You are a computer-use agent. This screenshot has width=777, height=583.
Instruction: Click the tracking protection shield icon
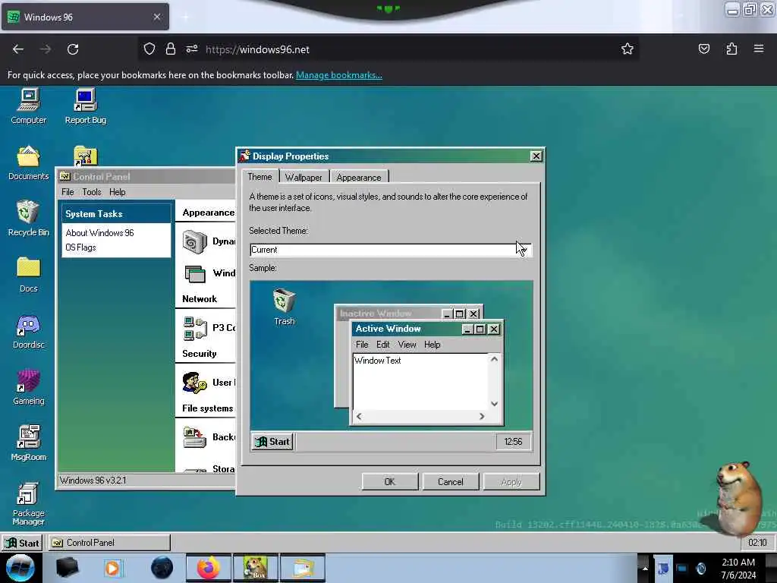point(149,49)
